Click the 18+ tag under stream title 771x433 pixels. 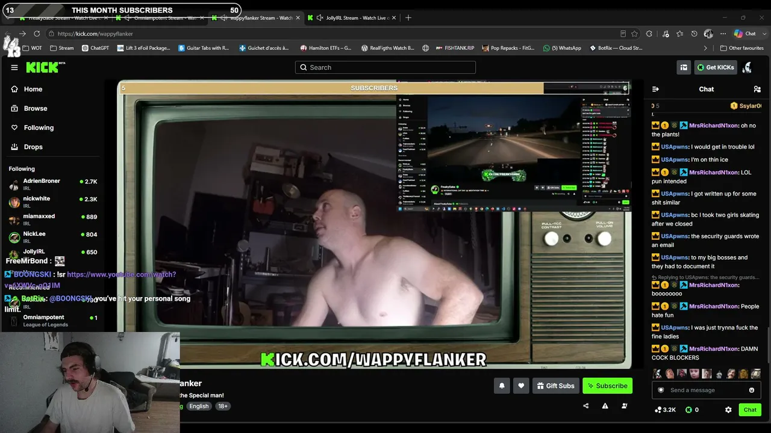point(223,406)
